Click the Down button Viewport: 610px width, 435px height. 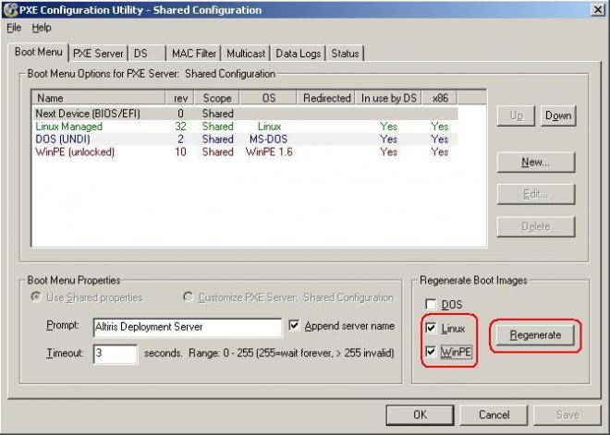[x=558, y=115]
